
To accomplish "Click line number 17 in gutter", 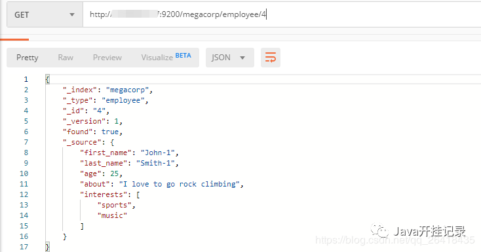I will point(24,247).
